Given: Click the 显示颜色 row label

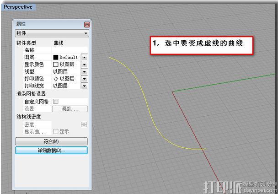Looking at the screenshot, I should [34, 65].
